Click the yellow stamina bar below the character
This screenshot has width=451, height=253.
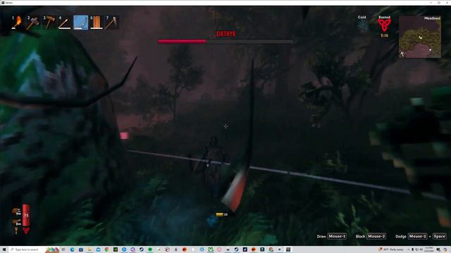pos(220,214)
